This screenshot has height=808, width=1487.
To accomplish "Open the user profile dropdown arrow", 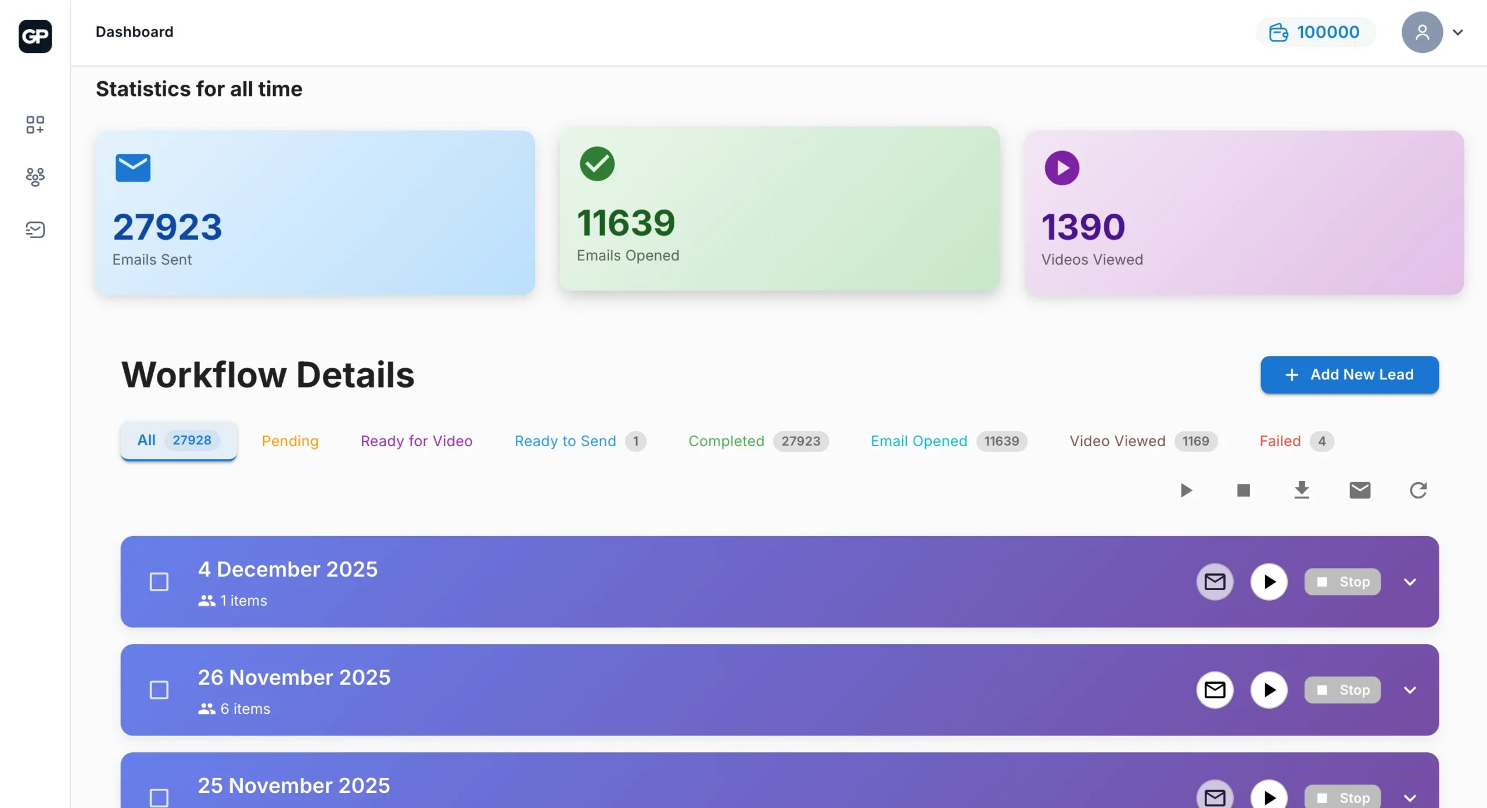I will 1457,32.
